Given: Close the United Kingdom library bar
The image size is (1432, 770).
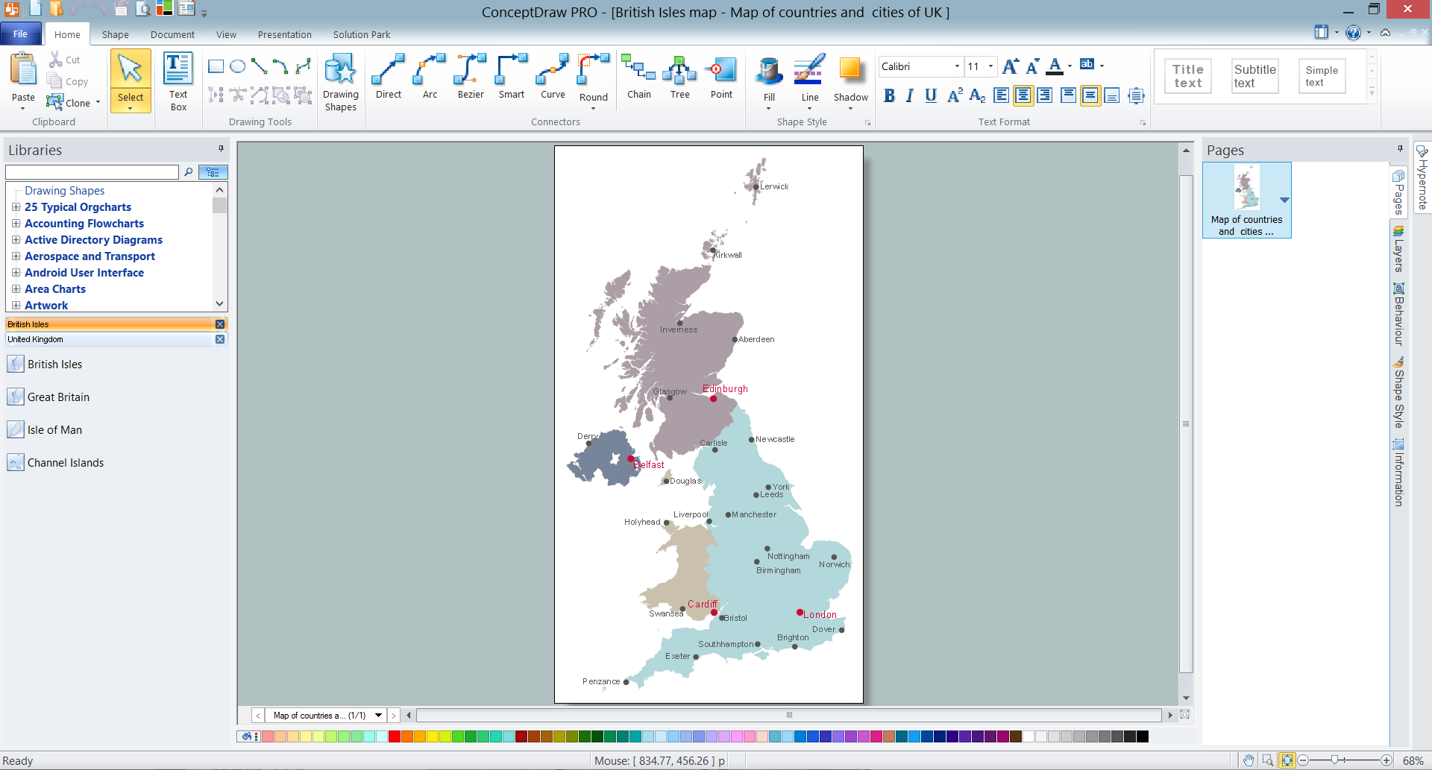Looking at the screenshot, I should 219,339.
